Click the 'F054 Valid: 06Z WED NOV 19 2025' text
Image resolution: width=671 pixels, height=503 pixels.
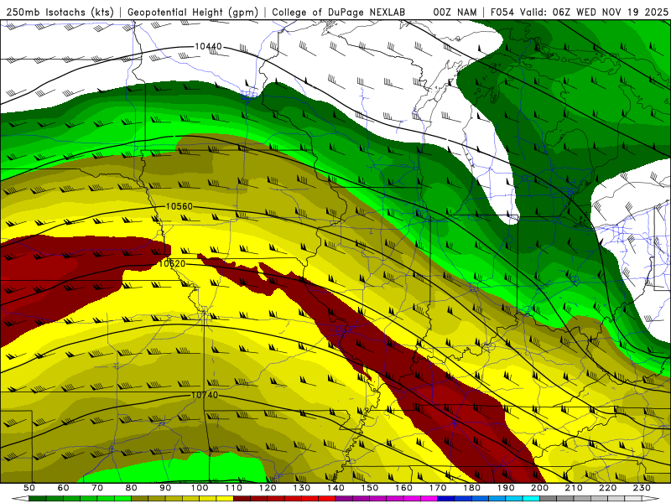click(x=579, y=13)
